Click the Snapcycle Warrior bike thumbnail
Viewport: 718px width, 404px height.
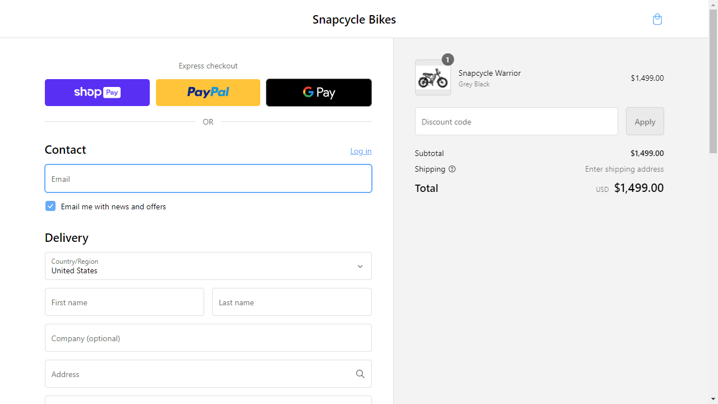tap(433, 77)
